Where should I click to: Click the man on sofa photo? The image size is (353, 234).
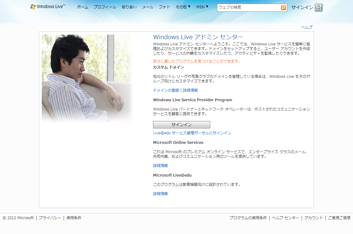click(x=88, y=78)
